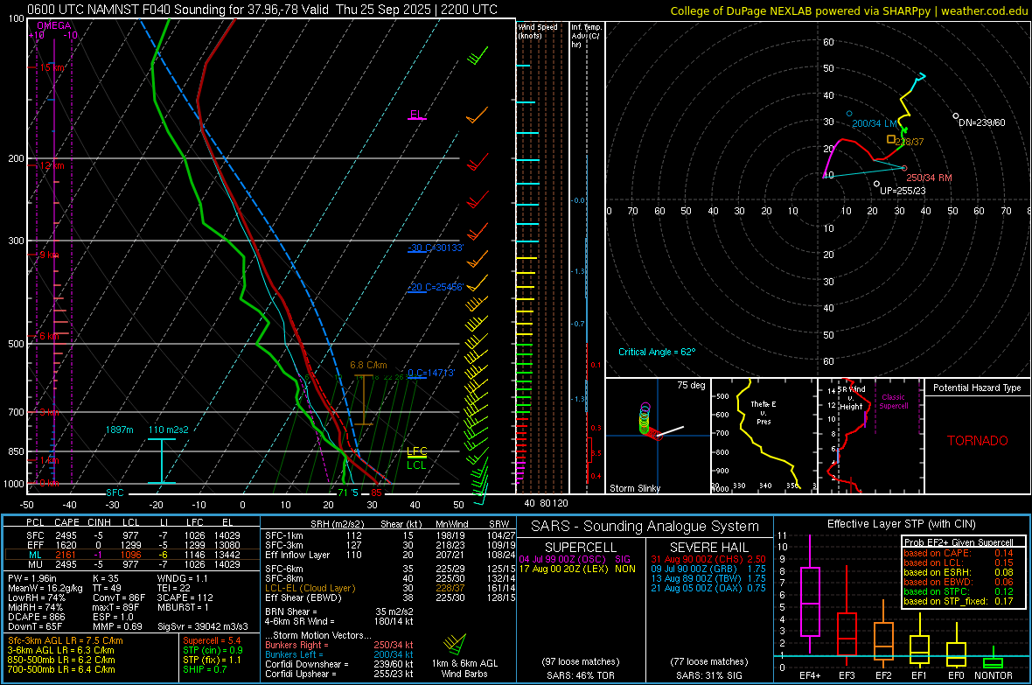Click the Wind Speed (knots) panel header

click(538, 31)
